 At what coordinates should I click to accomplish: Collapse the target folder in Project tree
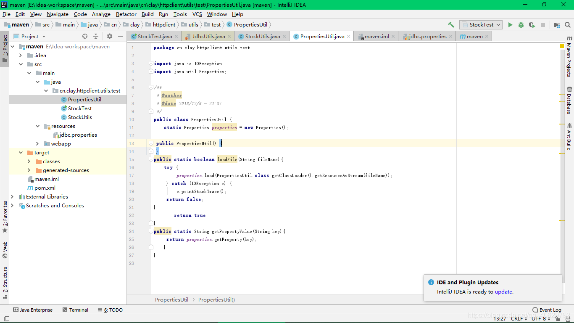point(20,152)
